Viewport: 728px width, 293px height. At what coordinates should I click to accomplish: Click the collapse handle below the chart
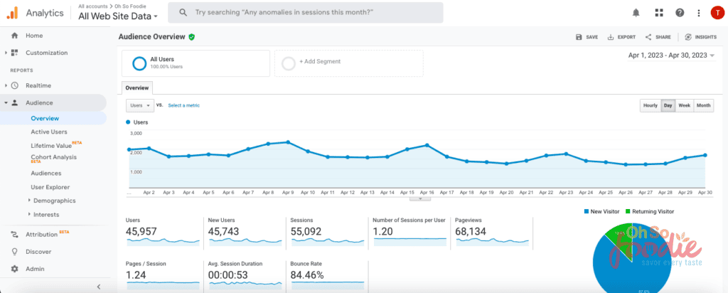click(x=420, y=198)
